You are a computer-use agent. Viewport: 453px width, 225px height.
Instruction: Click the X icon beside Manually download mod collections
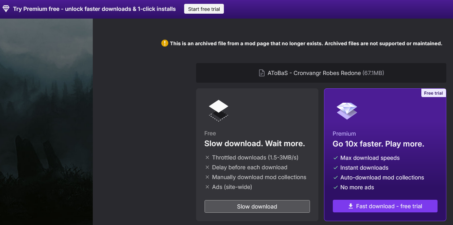pos(207,177)
